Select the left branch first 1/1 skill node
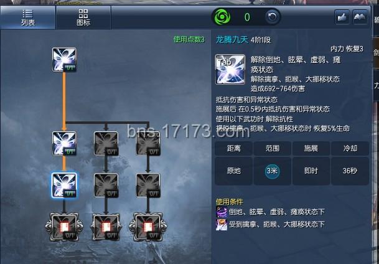379x264 pixels. click(x=64, y=143)
